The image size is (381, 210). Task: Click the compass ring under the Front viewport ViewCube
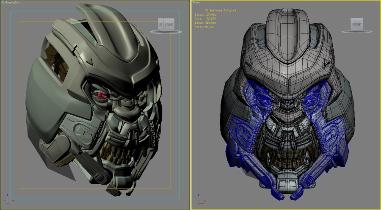click(357, 32)
